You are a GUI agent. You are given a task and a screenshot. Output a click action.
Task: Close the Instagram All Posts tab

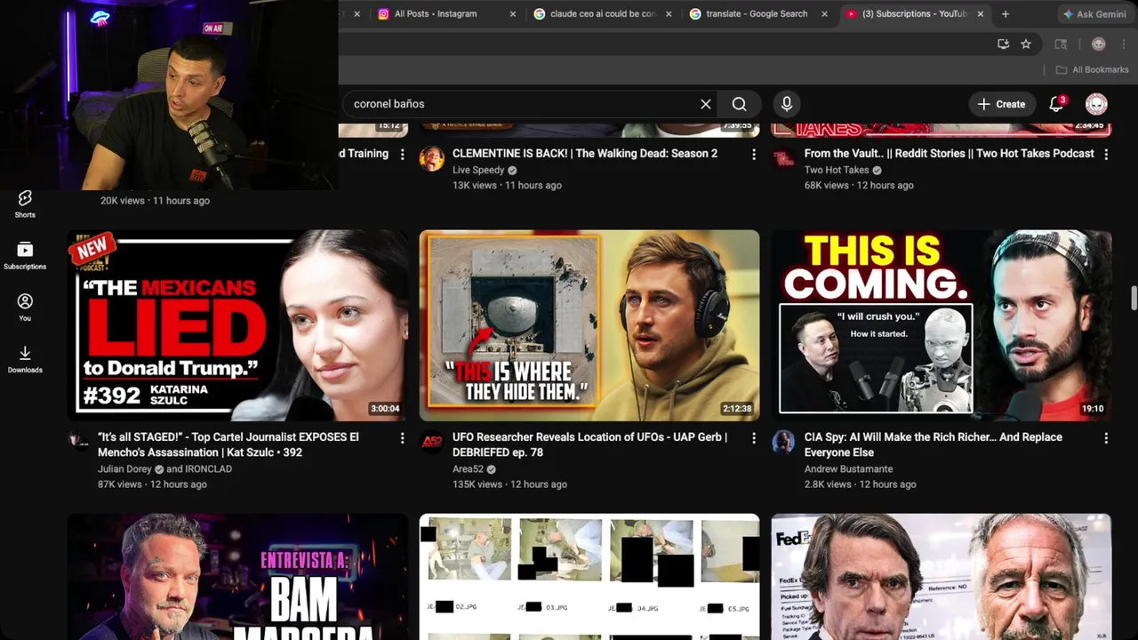pos(513,14)
